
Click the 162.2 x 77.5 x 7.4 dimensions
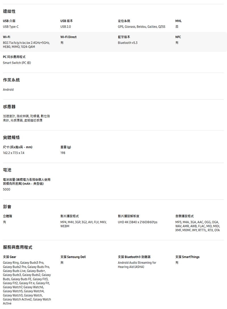[14, 153]
